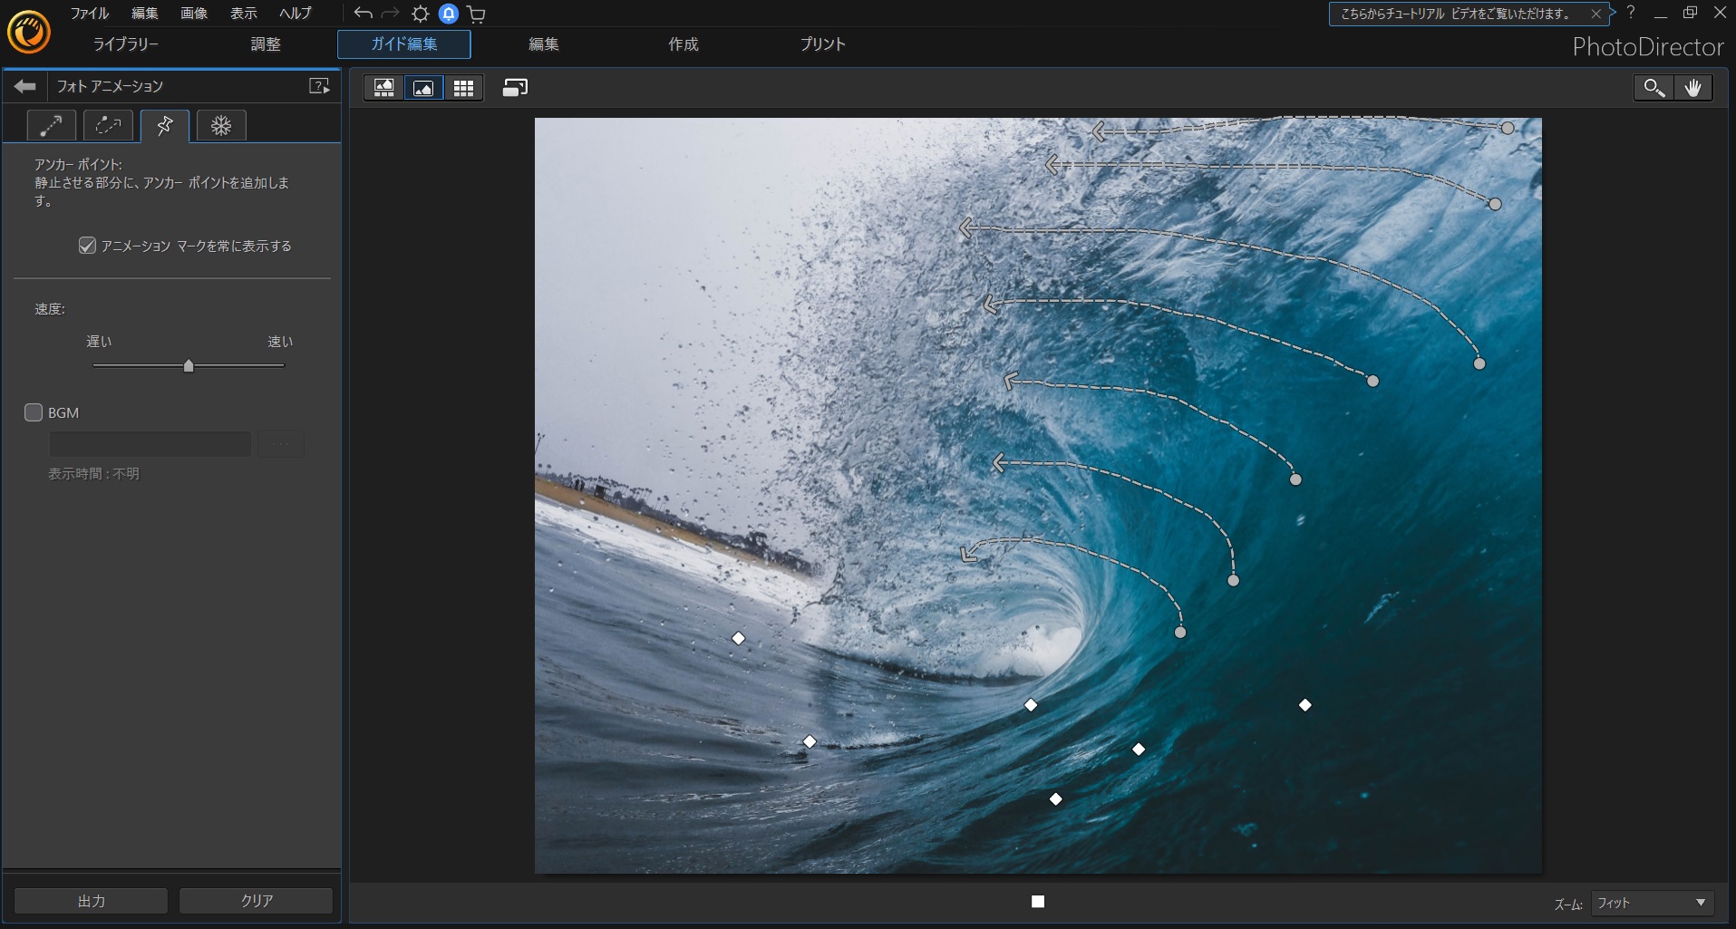The image size is (1736, 929).
Task: Select the hand pan tool
Action: pyautogui.click(x=1692, y=88)
